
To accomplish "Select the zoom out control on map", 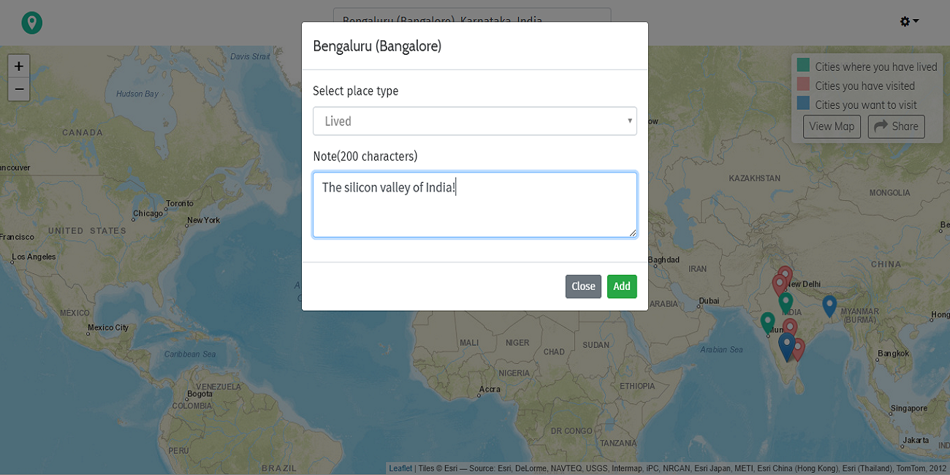I will pyautogui.click(x=18, y=89).
